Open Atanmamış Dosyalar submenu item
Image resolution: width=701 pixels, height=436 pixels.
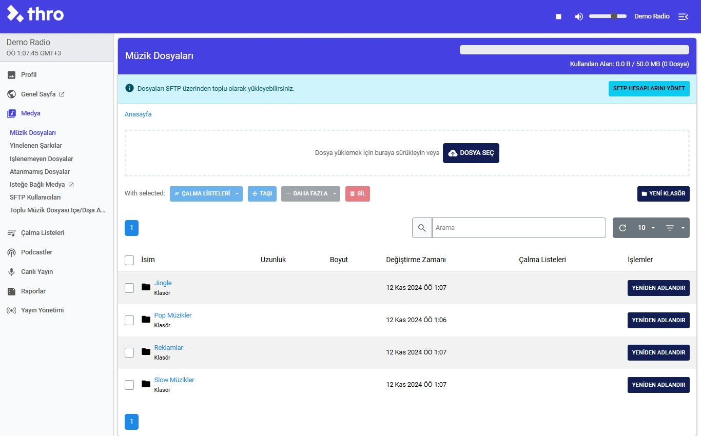coord(40,172)
